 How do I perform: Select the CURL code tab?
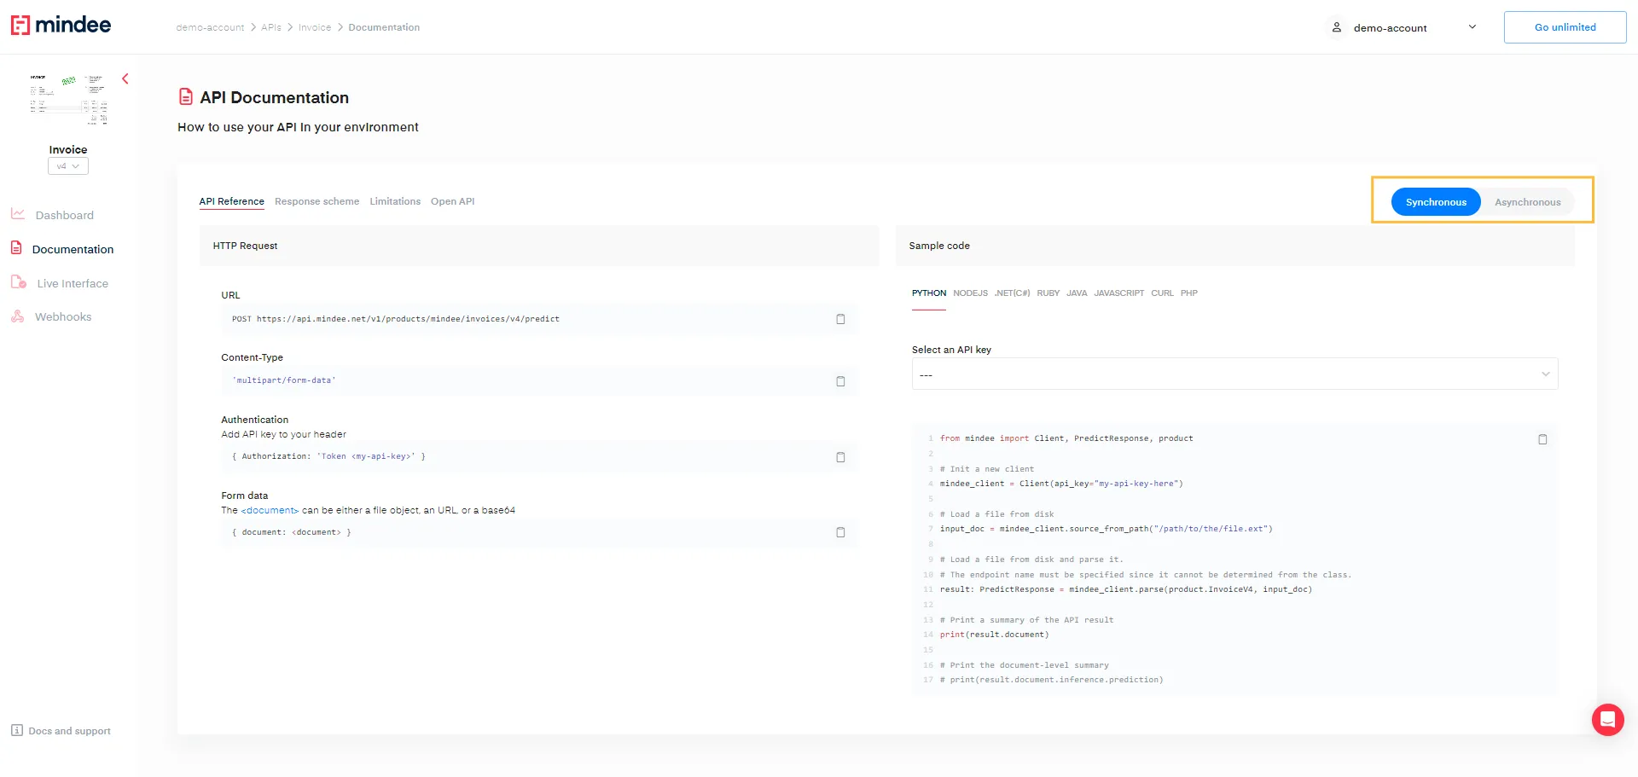pos(1162,293)
